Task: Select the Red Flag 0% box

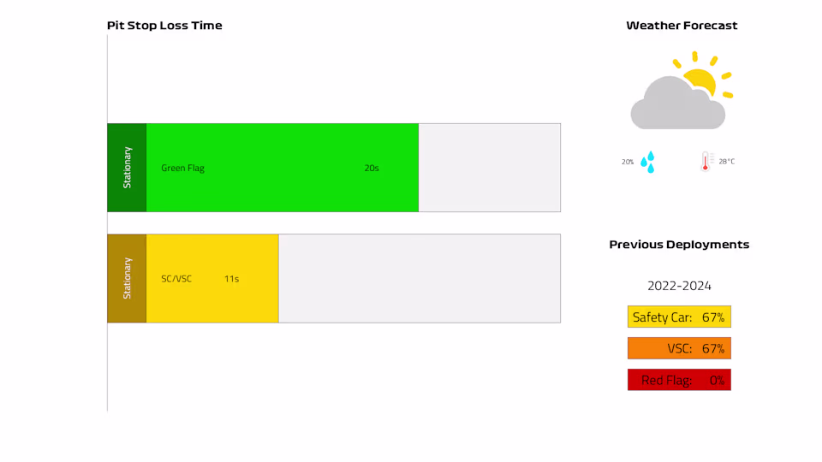Action: [679, 380]
